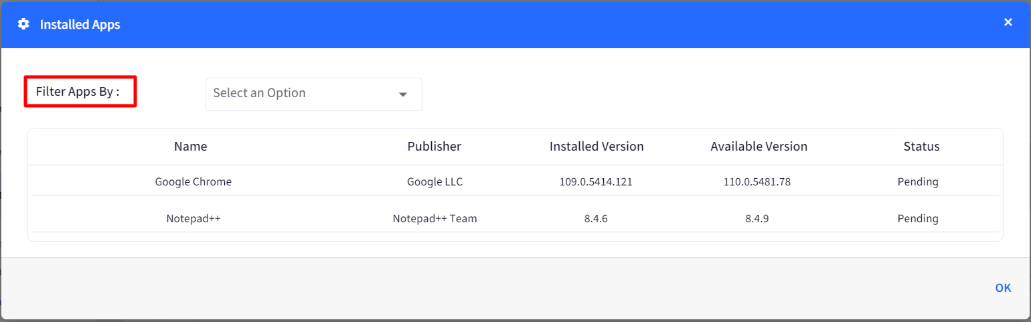1031x322 pixels.
Task: Click the Status column header
Action: 921,146
